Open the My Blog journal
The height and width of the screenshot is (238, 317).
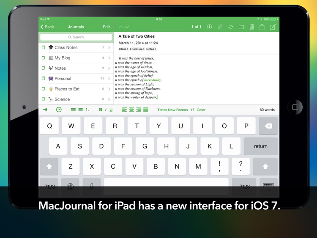coord(76,58)
